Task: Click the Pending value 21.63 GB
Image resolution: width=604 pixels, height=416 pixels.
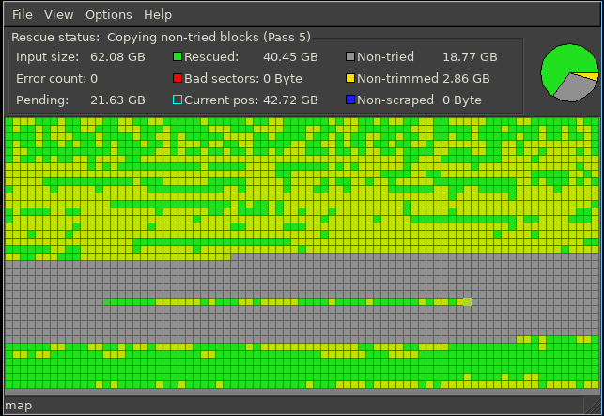Action: [x=117, y=100]
